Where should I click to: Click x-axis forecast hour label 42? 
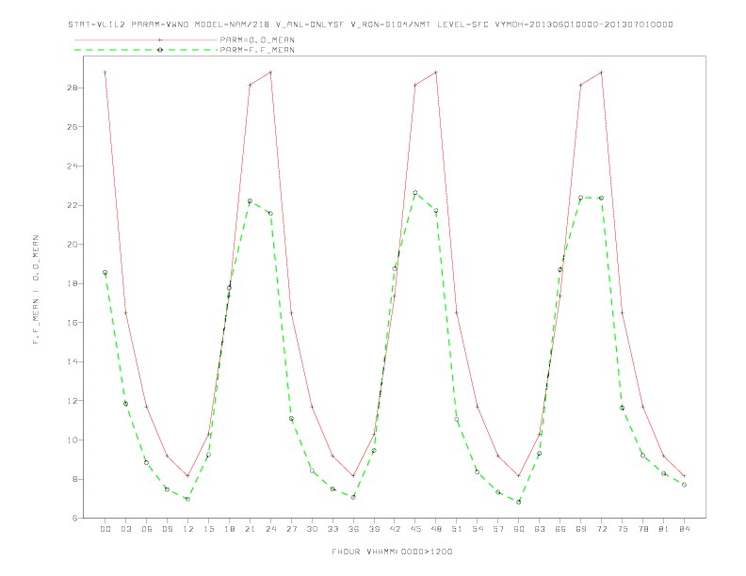395,529
